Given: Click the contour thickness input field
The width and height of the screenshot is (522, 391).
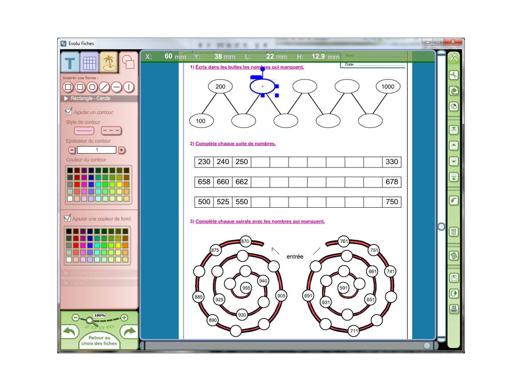Looking at the screenshot, I should pos(96,150).
